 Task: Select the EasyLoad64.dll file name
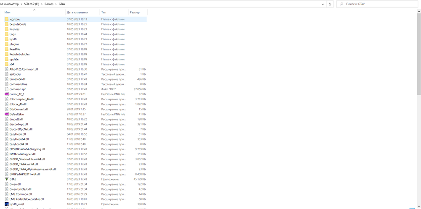19,144
